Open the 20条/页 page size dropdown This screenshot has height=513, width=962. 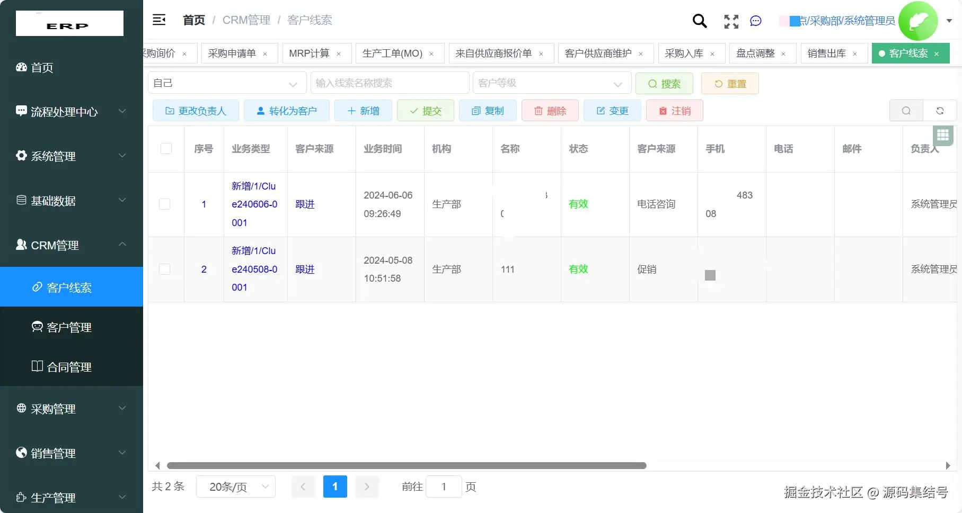point(236,487)
